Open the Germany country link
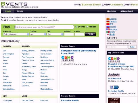Screen dimensions: 138x103 tap(6, 57)
